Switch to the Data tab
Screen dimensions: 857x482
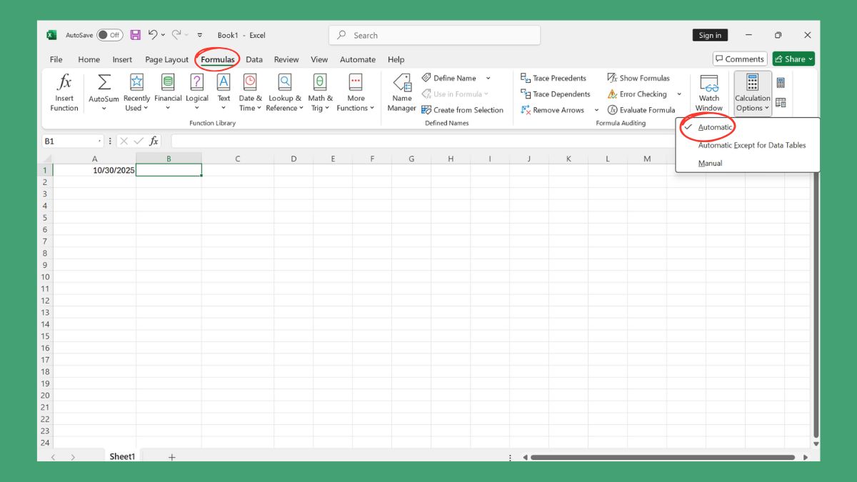[254, 60]
